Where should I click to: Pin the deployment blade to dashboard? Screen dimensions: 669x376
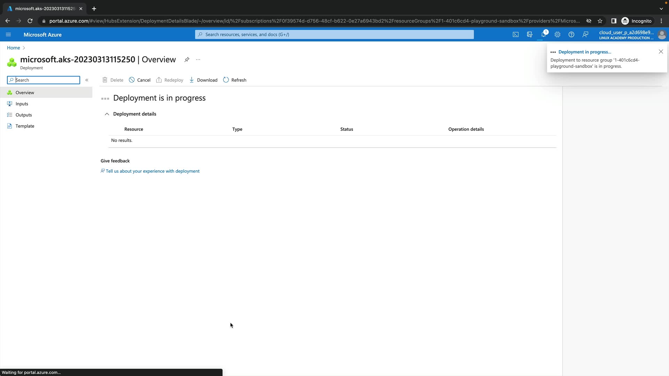187,60
